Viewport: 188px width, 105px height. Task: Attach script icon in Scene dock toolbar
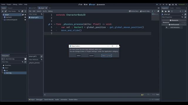click(x=22, y=11)
